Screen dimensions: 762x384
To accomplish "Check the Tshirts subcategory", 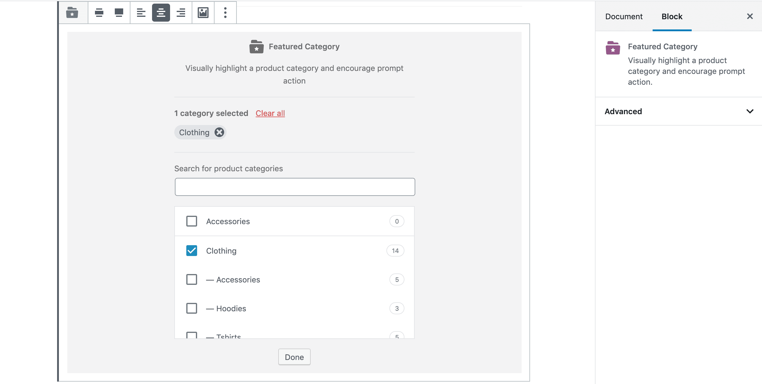I will tap(191, 336).
